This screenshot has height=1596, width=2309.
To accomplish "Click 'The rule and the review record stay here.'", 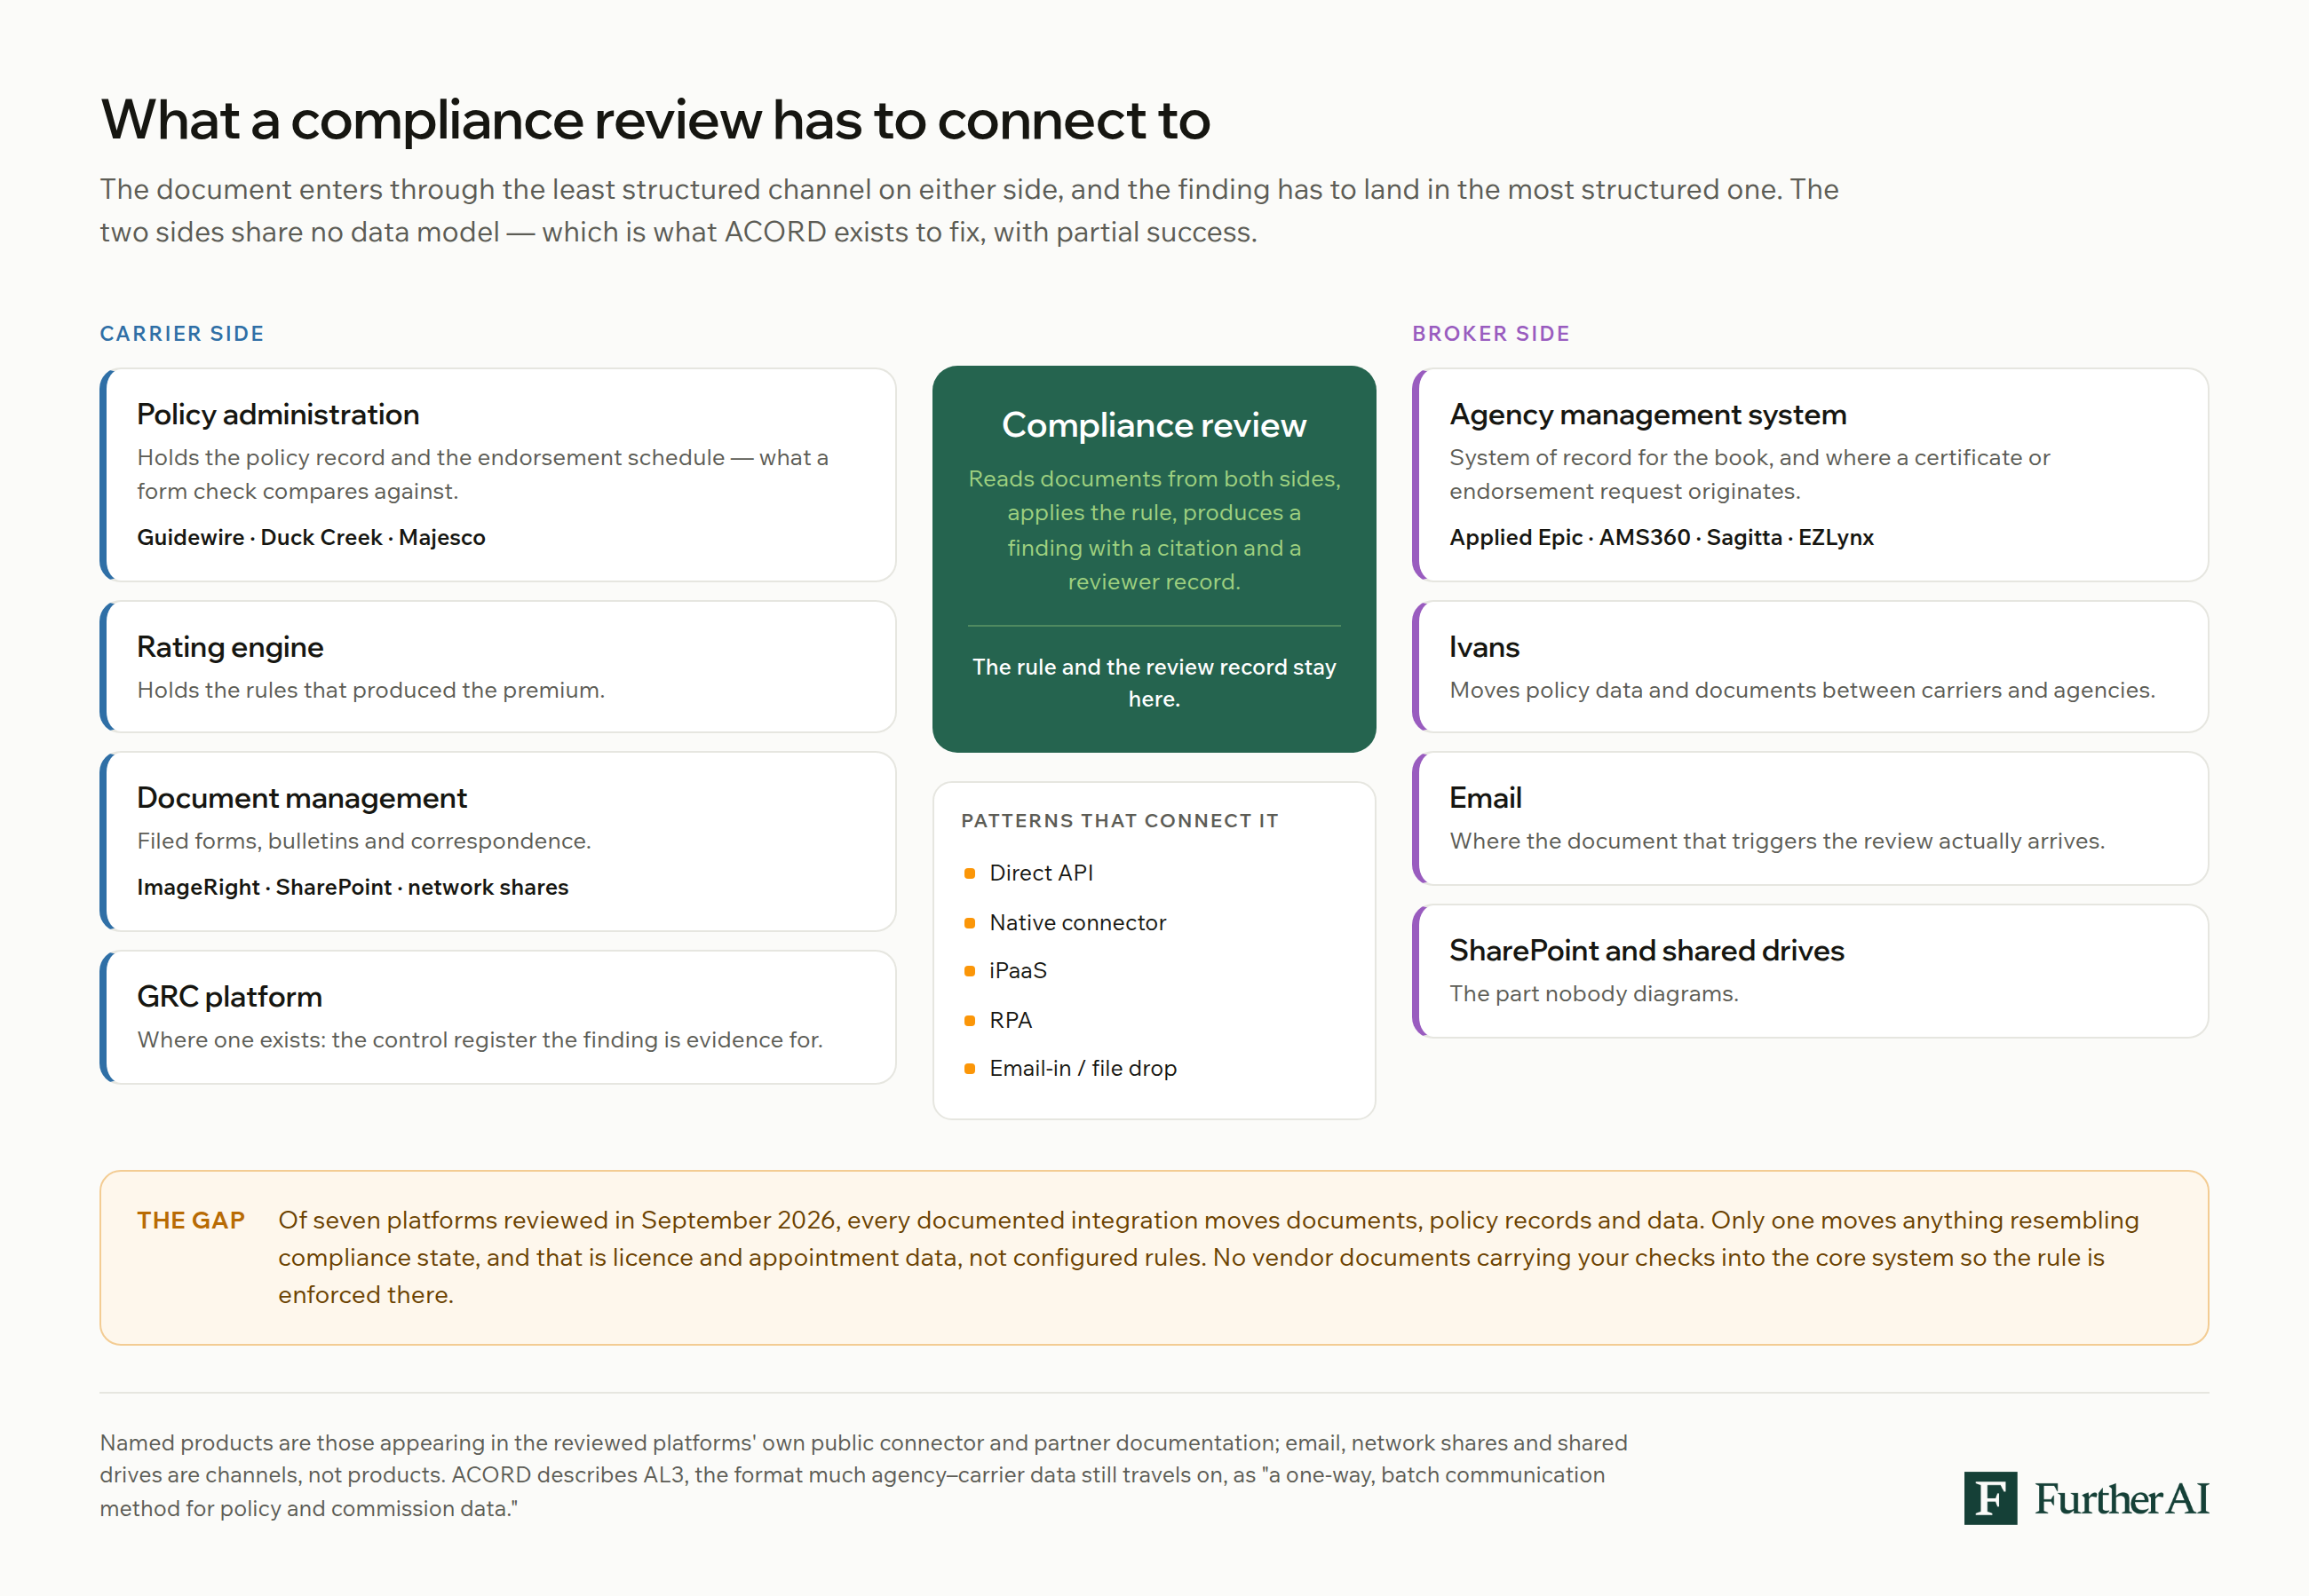I will (1154, 683).
